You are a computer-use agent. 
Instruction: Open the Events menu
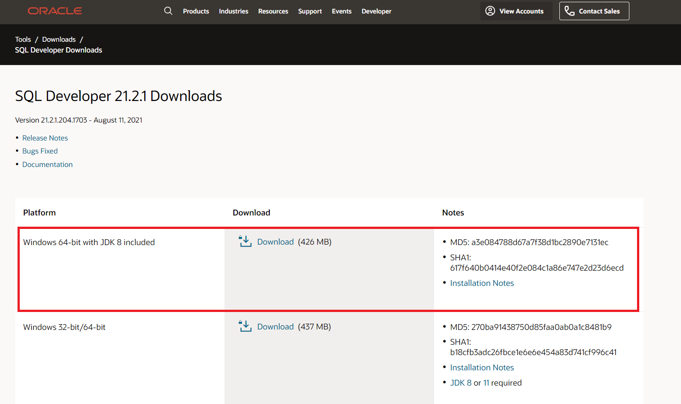tap(342, 11)
